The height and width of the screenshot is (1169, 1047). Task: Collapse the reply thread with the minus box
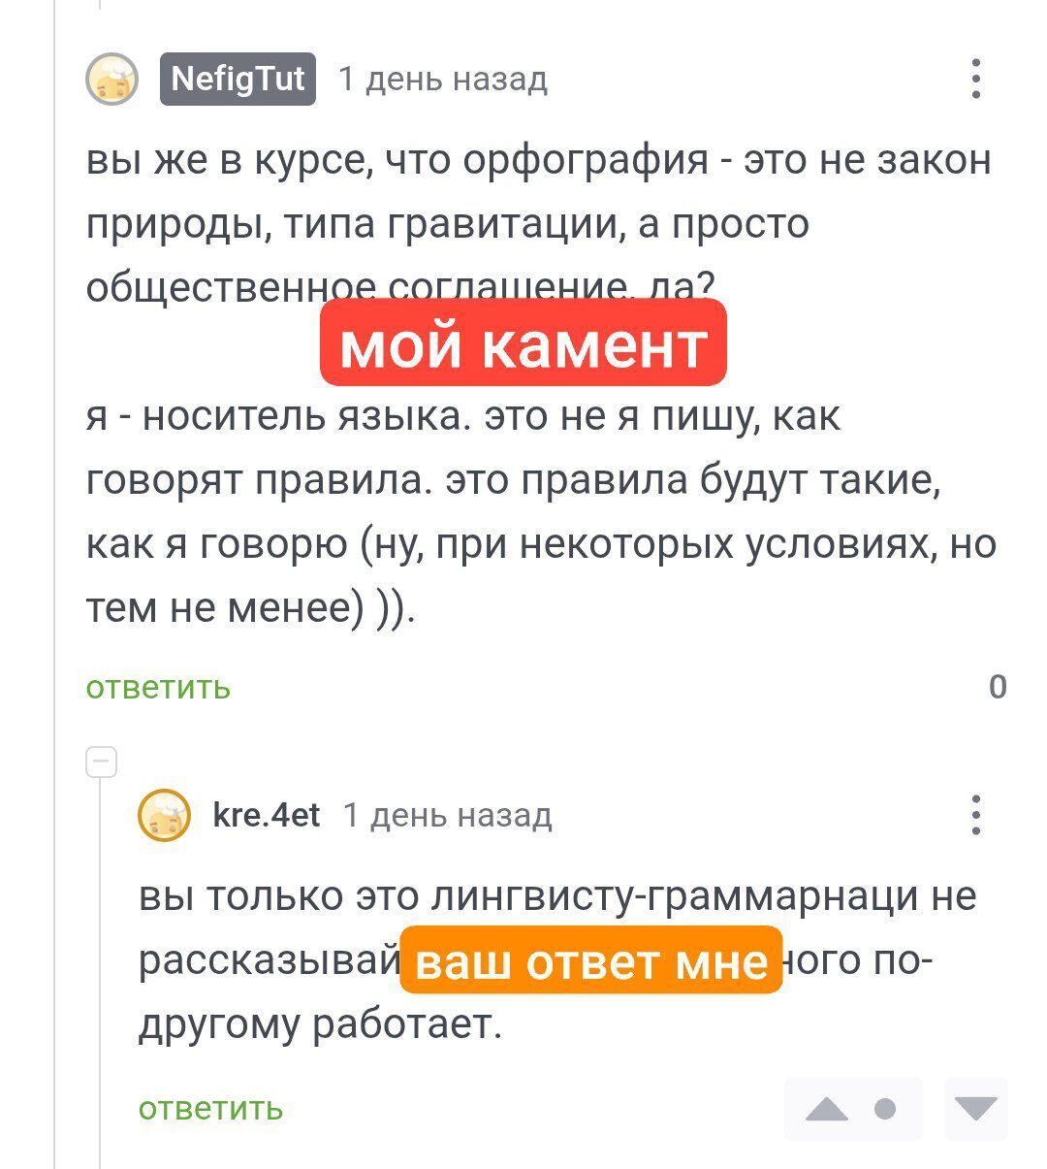click(x=101, y=763)
